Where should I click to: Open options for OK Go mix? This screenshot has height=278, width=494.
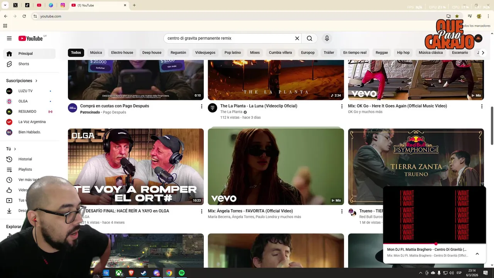482,106
